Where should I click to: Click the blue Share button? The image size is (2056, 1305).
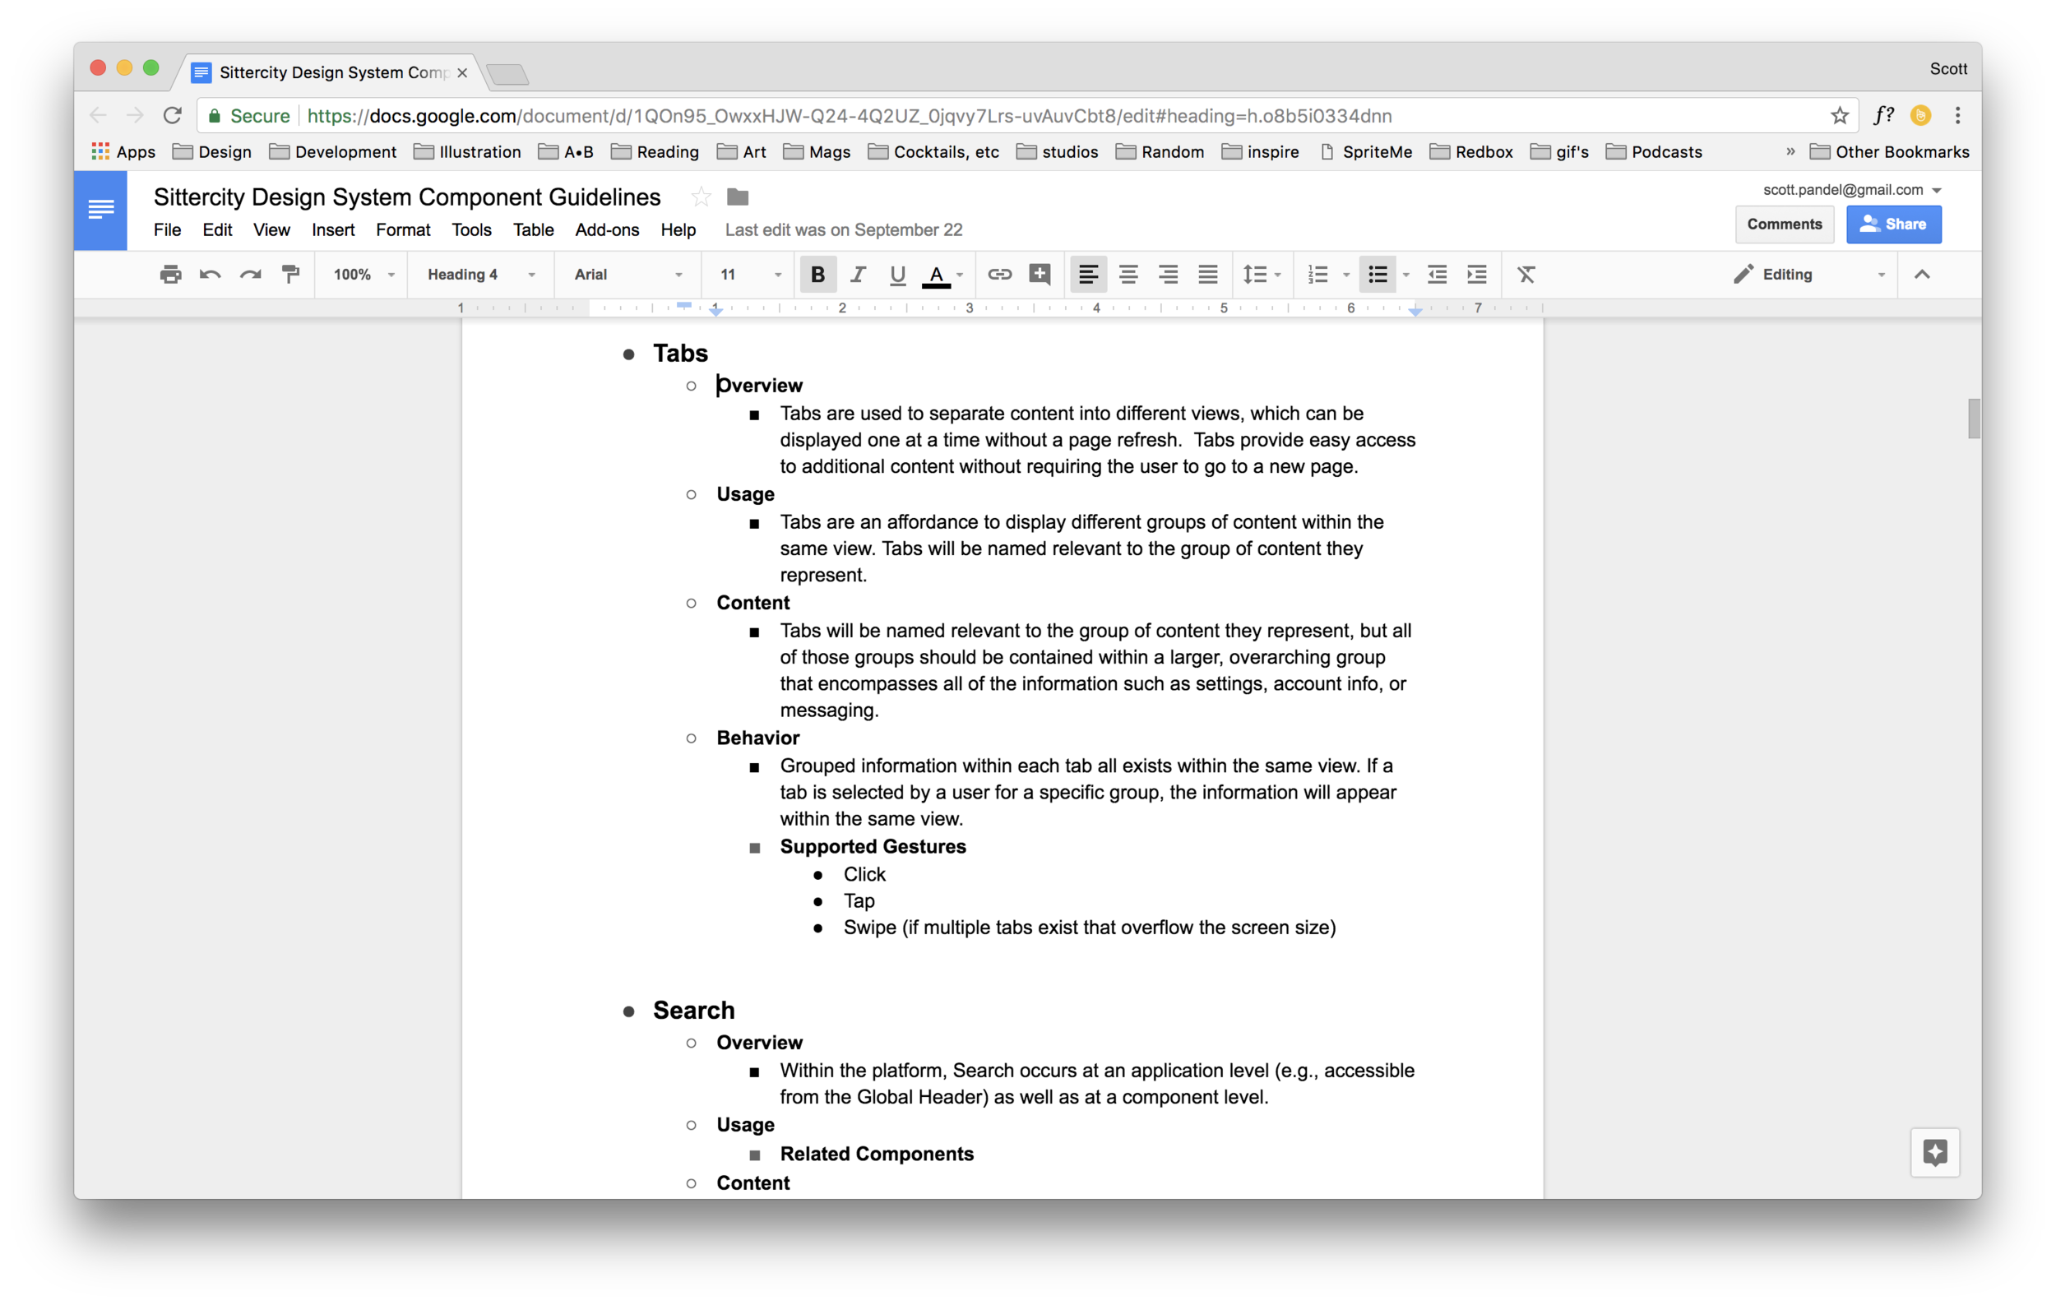(1893, 224)
